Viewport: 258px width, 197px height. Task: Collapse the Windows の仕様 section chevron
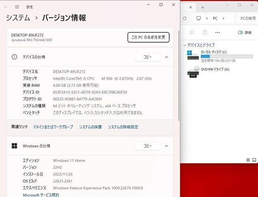(x=166, y=146)
